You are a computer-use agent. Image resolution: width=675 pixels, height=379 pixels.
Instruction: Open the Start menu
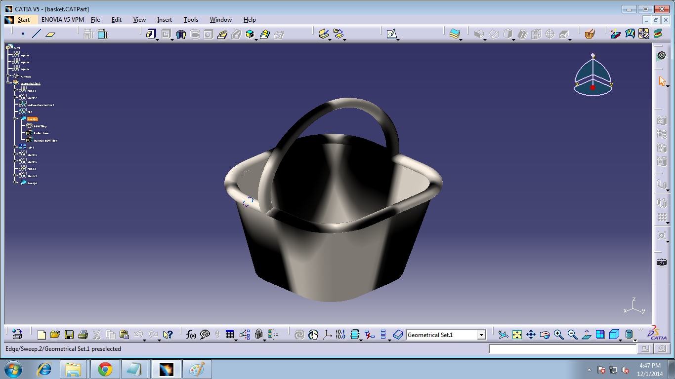click(24, 20)
